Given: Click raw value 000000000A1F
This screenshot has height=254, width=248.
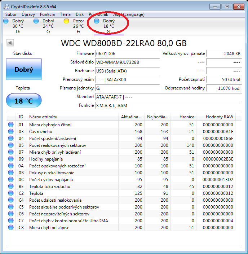Looking at the screenshot, I should 218,132.
